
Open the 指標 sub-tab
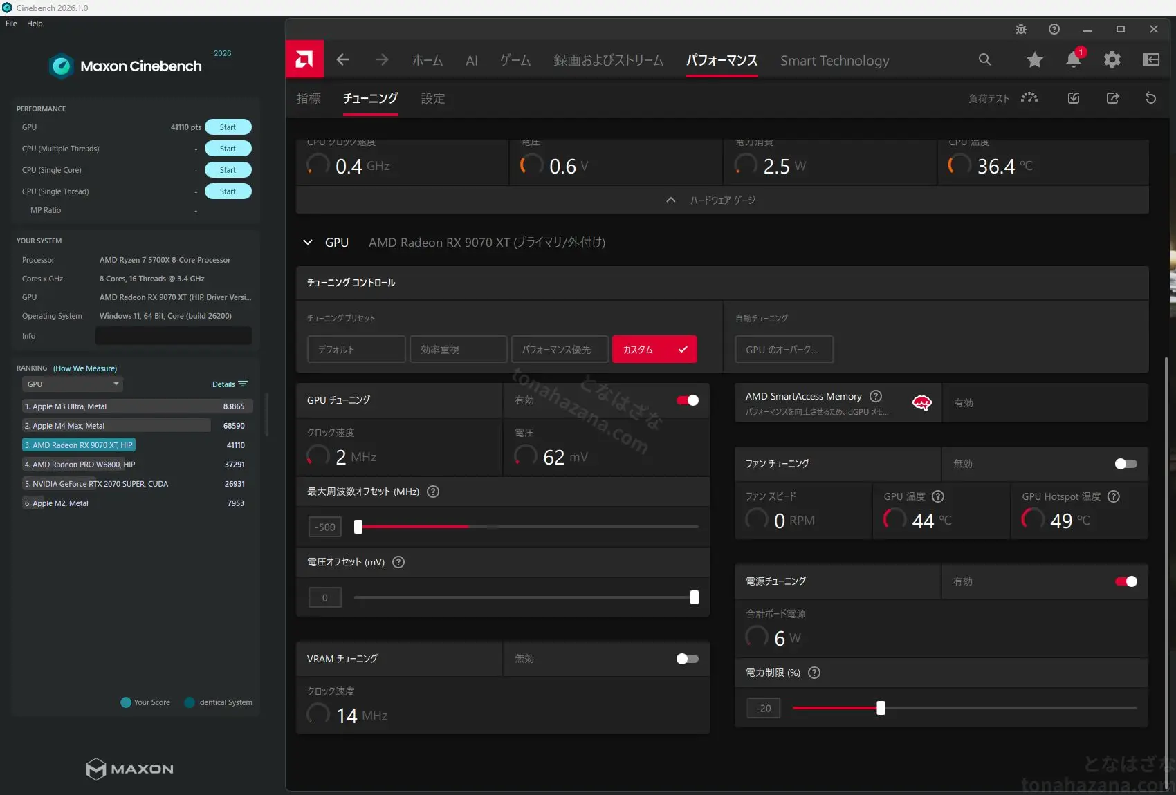(309, 98)
